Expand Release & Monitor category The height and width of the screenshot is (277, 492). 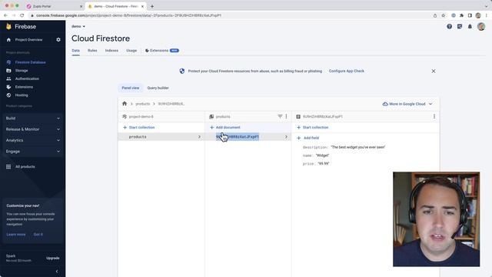point(32,129)
